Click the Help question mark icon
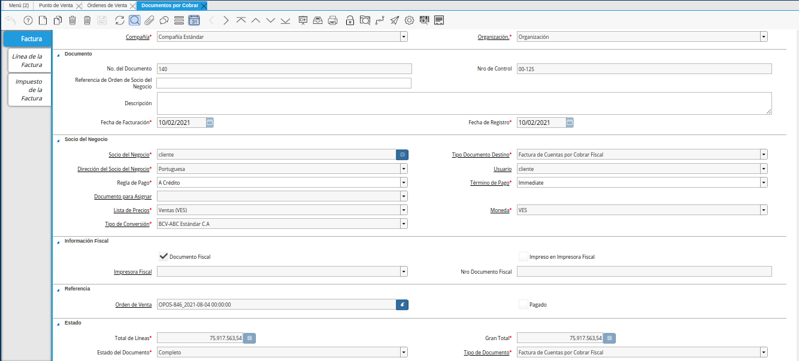 28,20
